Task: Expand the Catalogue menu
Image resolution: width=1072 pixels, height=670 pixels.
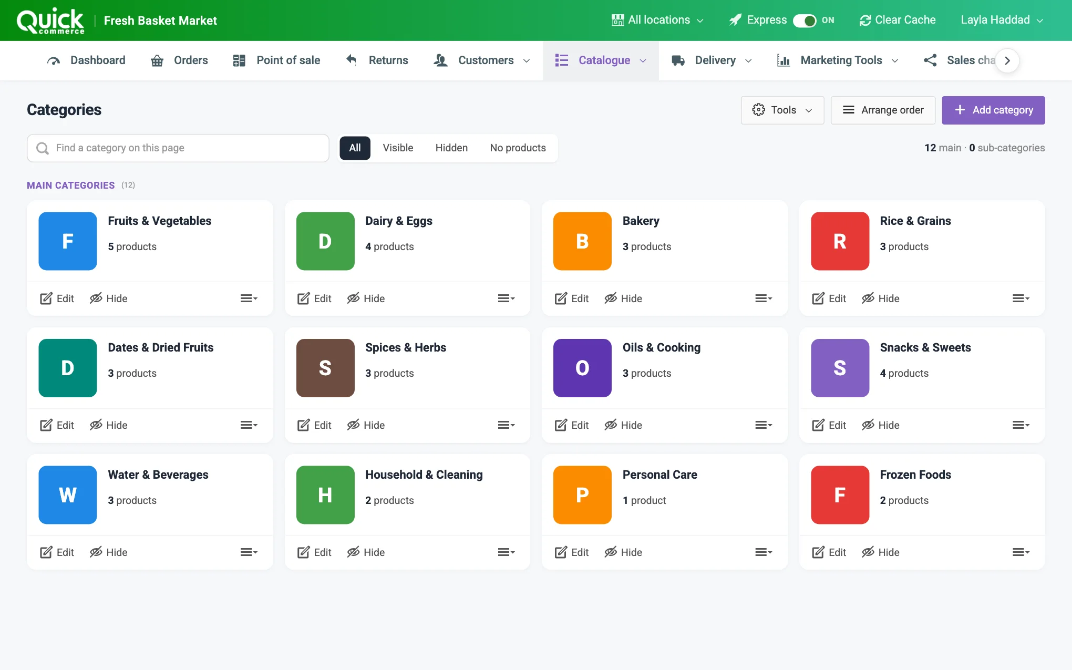Action: coord(601,60)
